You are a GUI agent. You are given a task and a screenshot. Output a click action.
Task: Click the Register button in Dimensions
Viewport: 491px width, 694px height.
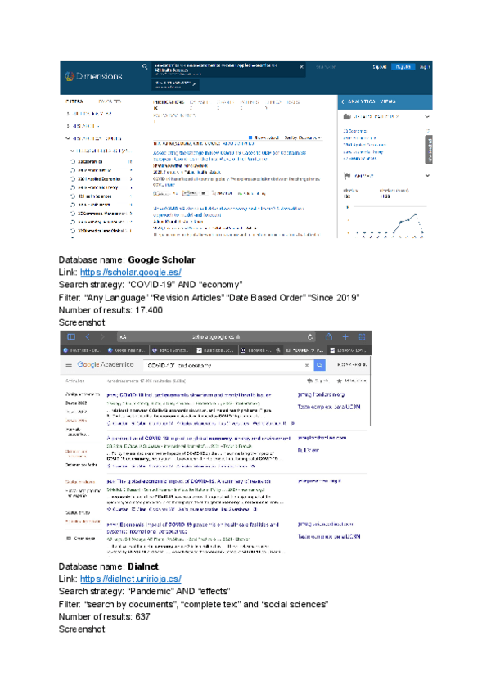pyautogui.click(x=403, y=67)
